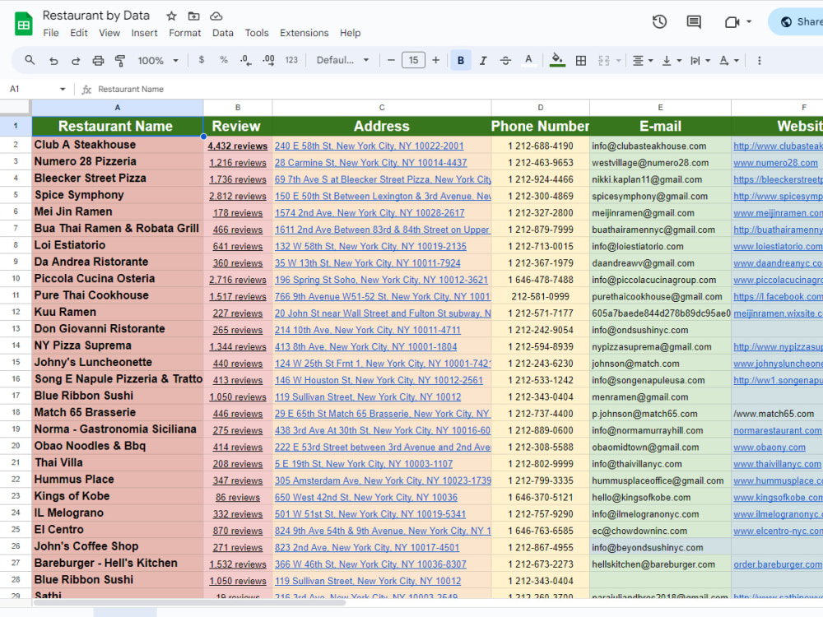Open the comments icon
The image size is (823, 617).
[x=694, y=22]
